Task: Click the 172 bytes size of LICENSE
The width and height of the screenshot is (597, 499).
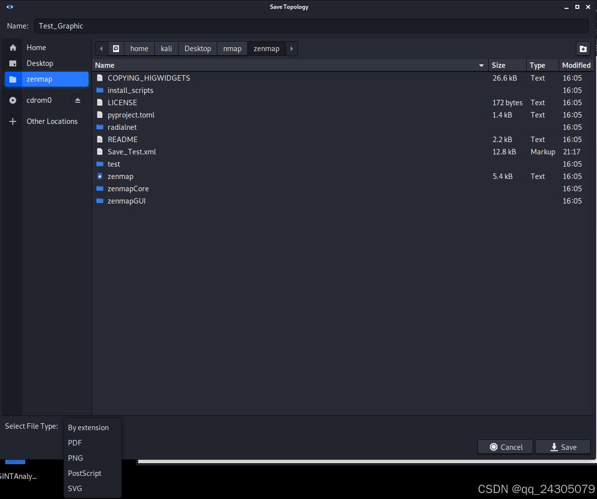Action: (507, 103)
